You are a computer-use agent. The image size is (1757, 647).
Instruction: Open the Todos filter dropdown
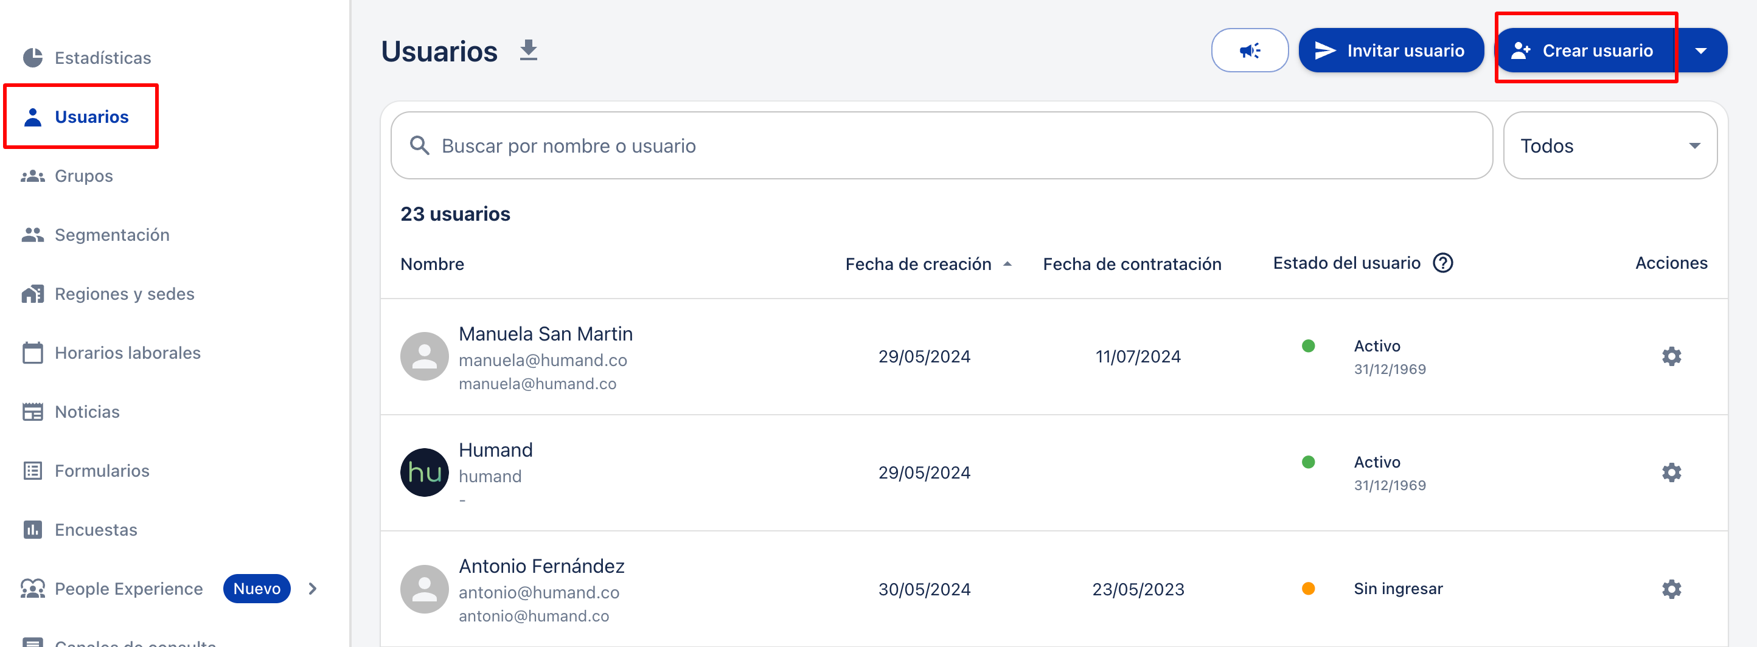[1610, 145]
